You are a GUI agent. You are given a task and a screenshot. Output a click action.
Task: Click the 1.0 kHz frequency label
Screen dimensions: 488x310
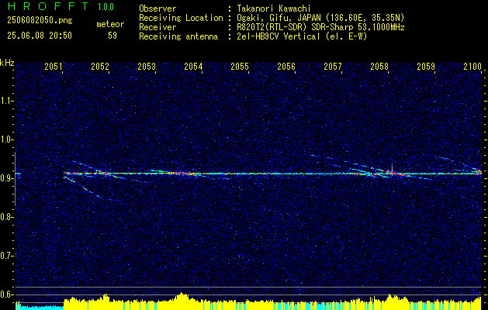coord(6,139)
